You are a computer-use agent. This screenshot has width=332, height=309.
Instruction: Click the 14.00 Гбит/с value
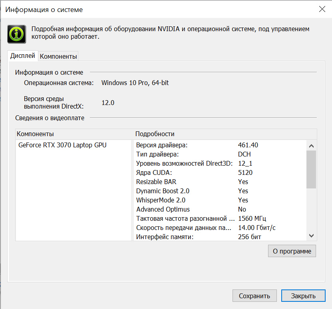(x=256, y=228)
